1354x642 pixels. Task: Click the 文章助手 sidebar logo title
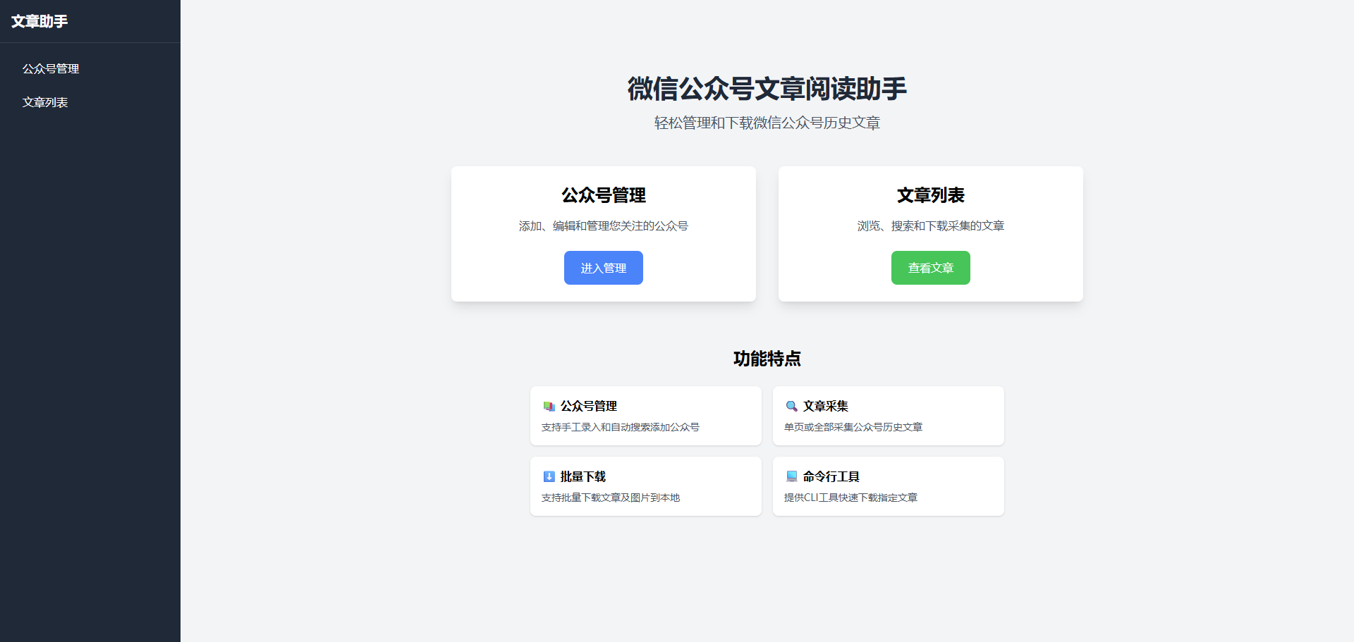click(39, 21)
